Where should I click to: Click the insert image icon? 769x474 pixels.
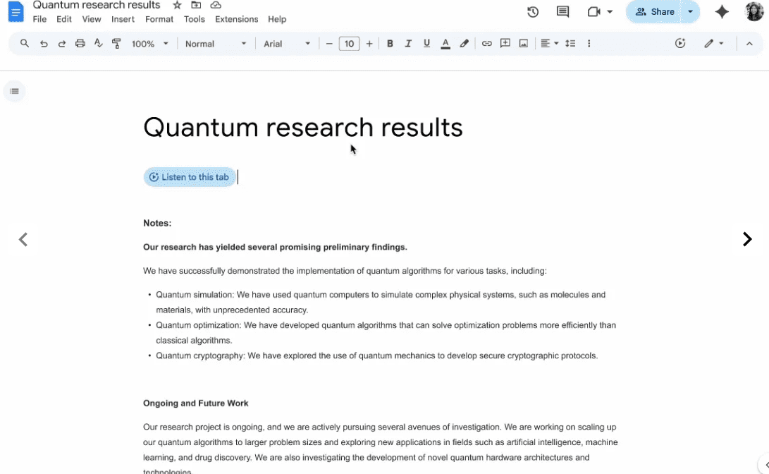click(x=523, y=44)
